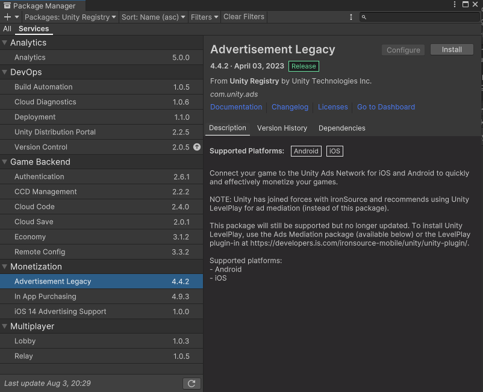Open the add package dropdown arrow
Image resolution: width=483 pixels, height=392 pixels.
point(17,17)
